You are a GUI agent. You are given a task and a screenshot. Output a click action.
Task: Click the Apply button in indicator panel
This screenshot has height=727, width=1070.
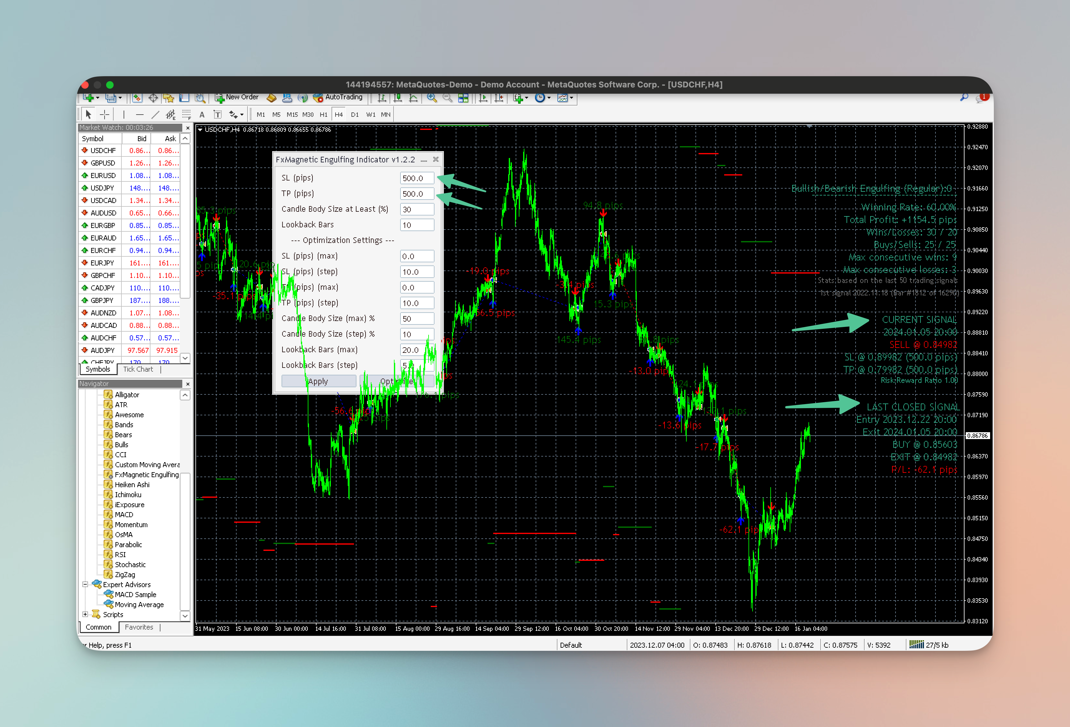(x=318, y=382)
